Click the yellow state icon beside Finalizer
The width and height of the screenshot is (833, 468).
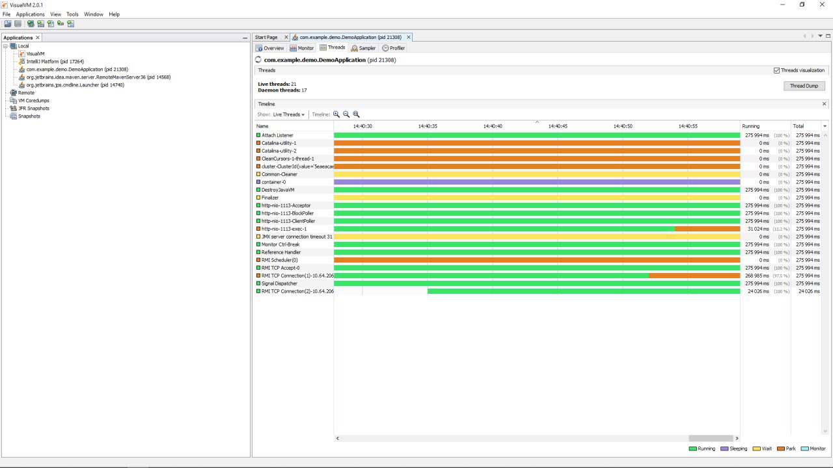click(x=258, y=198)
